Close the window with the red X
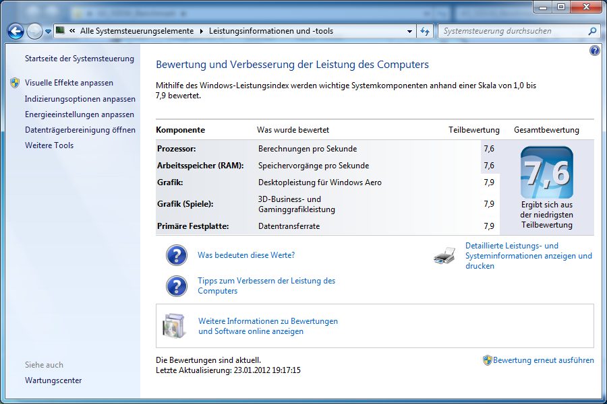The image size is (607, 404). click(587, 7)
